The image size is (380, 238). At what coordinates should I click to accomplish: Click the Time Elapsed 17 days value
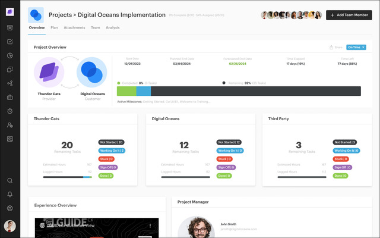click(296, 64)
